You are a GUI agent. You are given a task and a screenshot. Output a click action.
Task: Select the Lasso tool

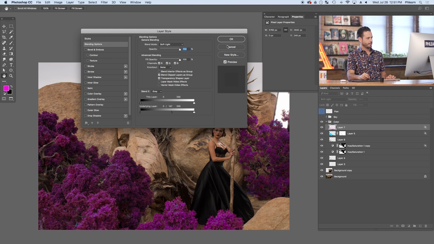tap(4, 32)
